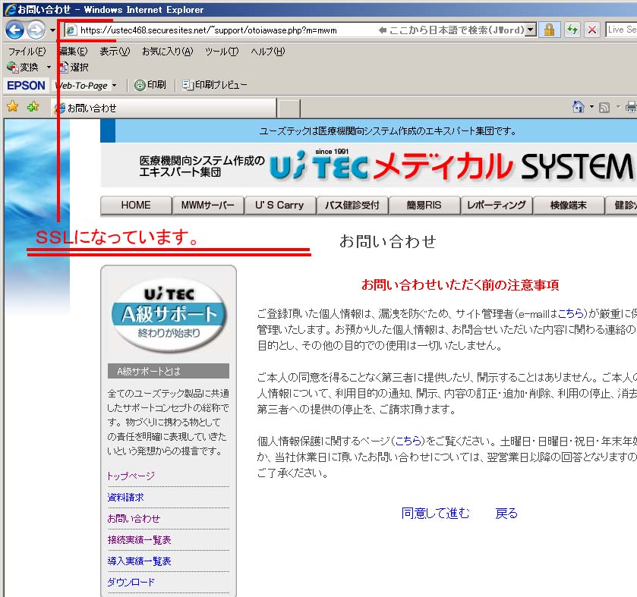Click the RSS feeds icon

[604, 108]
